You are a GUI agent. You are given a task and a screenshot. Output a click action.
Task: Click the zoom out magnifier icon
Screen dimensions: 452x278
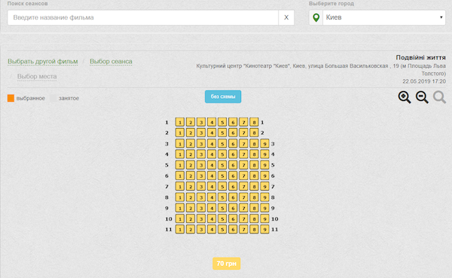tap(422, 97)
